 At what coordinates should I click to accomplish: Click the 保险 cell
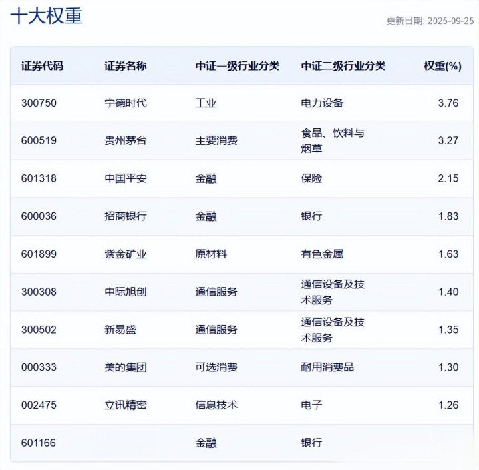(x=311, y=178)
